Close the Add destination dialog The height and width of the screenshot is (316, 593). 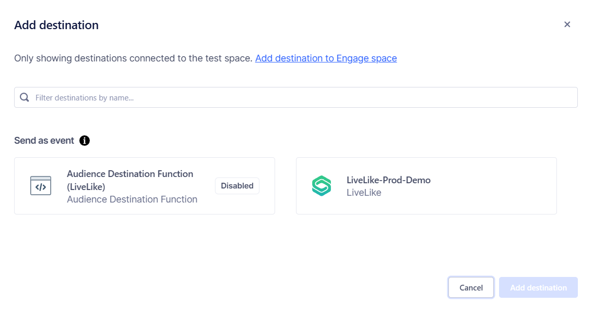(567, 24)
